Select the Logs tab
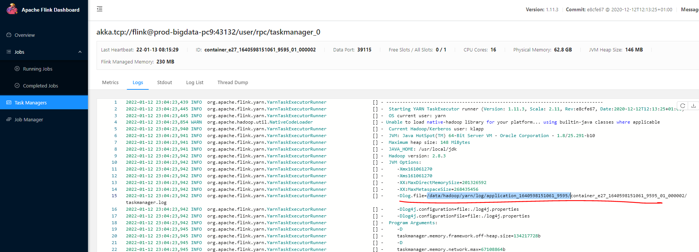Image resolution: width=699 pixels, height=252 pixels. [x=138, y=82]
